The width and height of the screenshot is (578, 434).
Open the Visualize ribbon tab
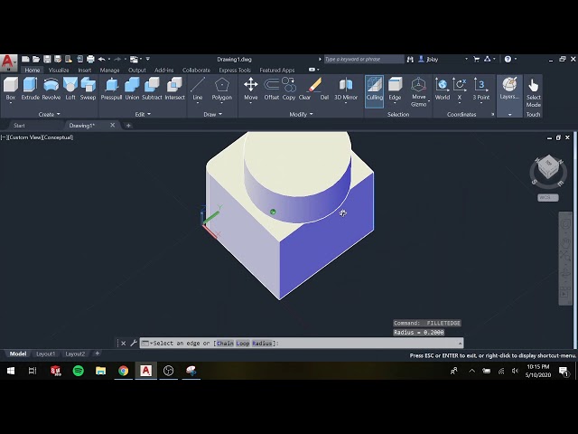pos(59,71)
